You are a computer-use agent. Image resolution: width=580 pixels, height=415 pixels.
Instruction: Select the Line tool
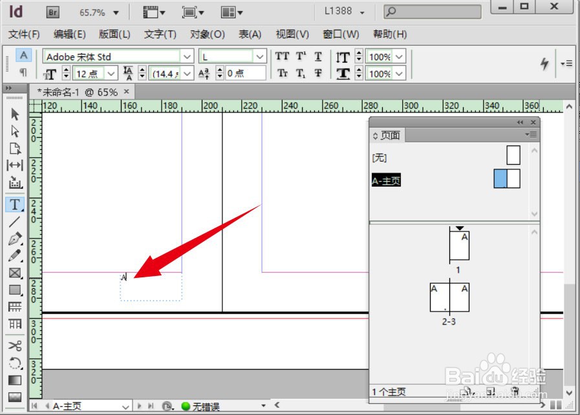pyautogui.click(x=15, y=222)
